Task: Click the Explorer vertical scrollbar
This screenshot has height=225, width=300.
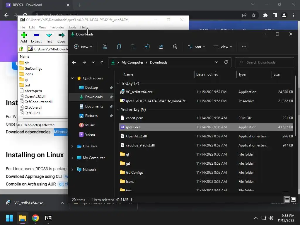Action: tap(295, 106)
